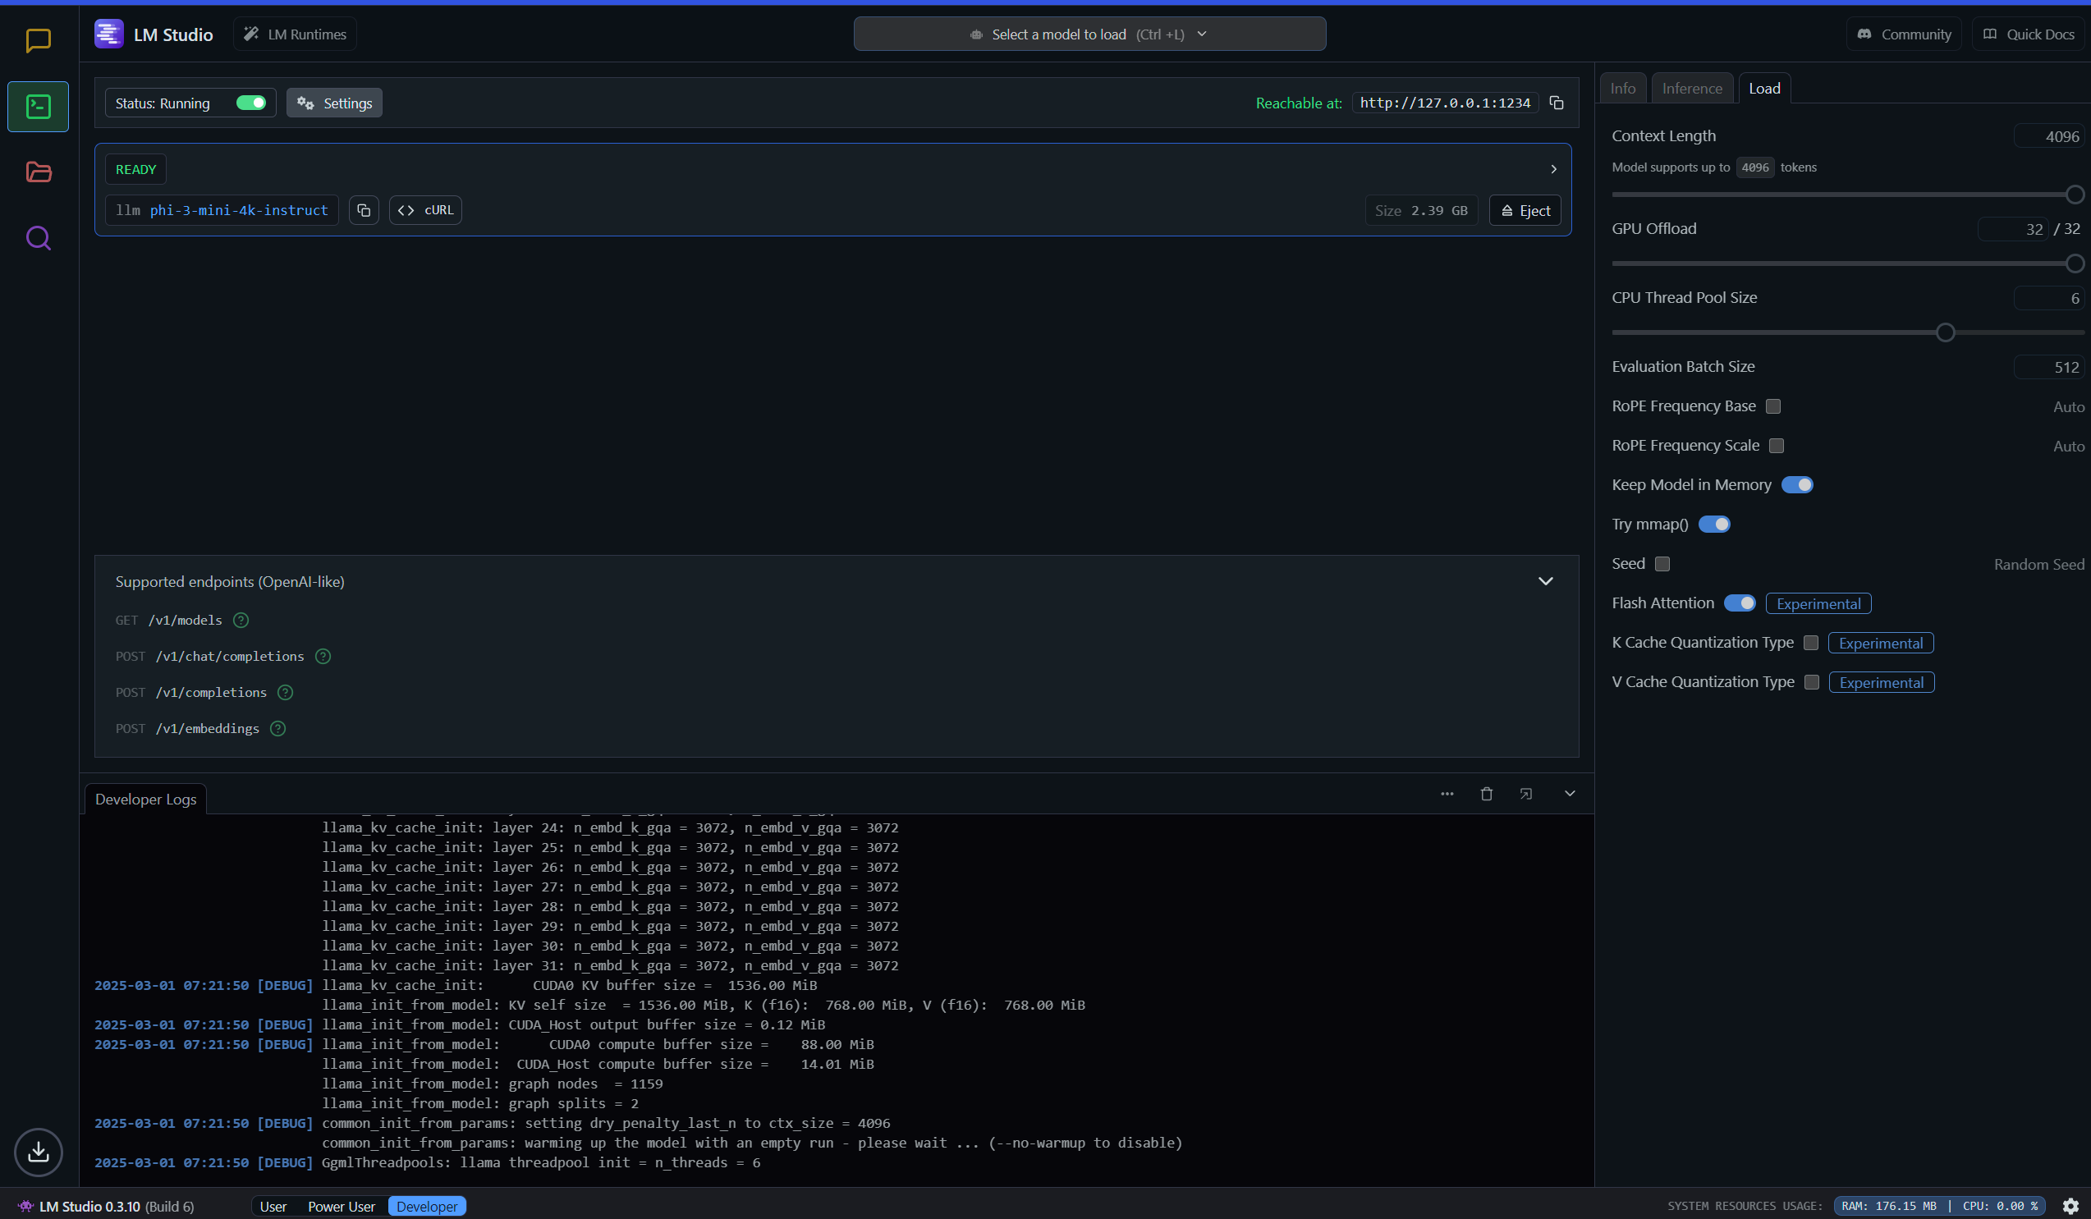Viewport: 2091px width, 1219px height.
Task: Toggle Keep Model in Memory
Action: click(1797, 484)
